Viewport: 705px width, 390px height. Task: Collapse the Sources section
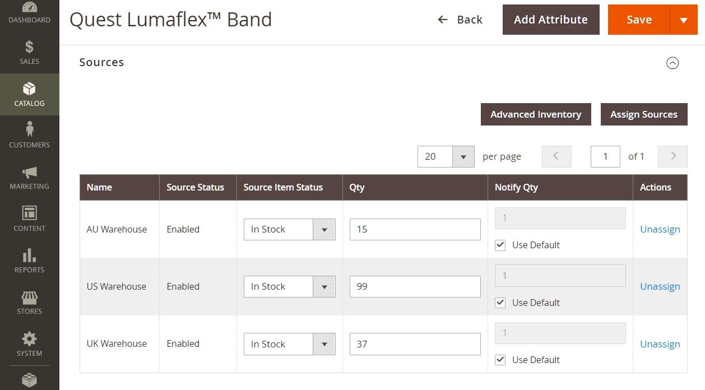[672, 63]
